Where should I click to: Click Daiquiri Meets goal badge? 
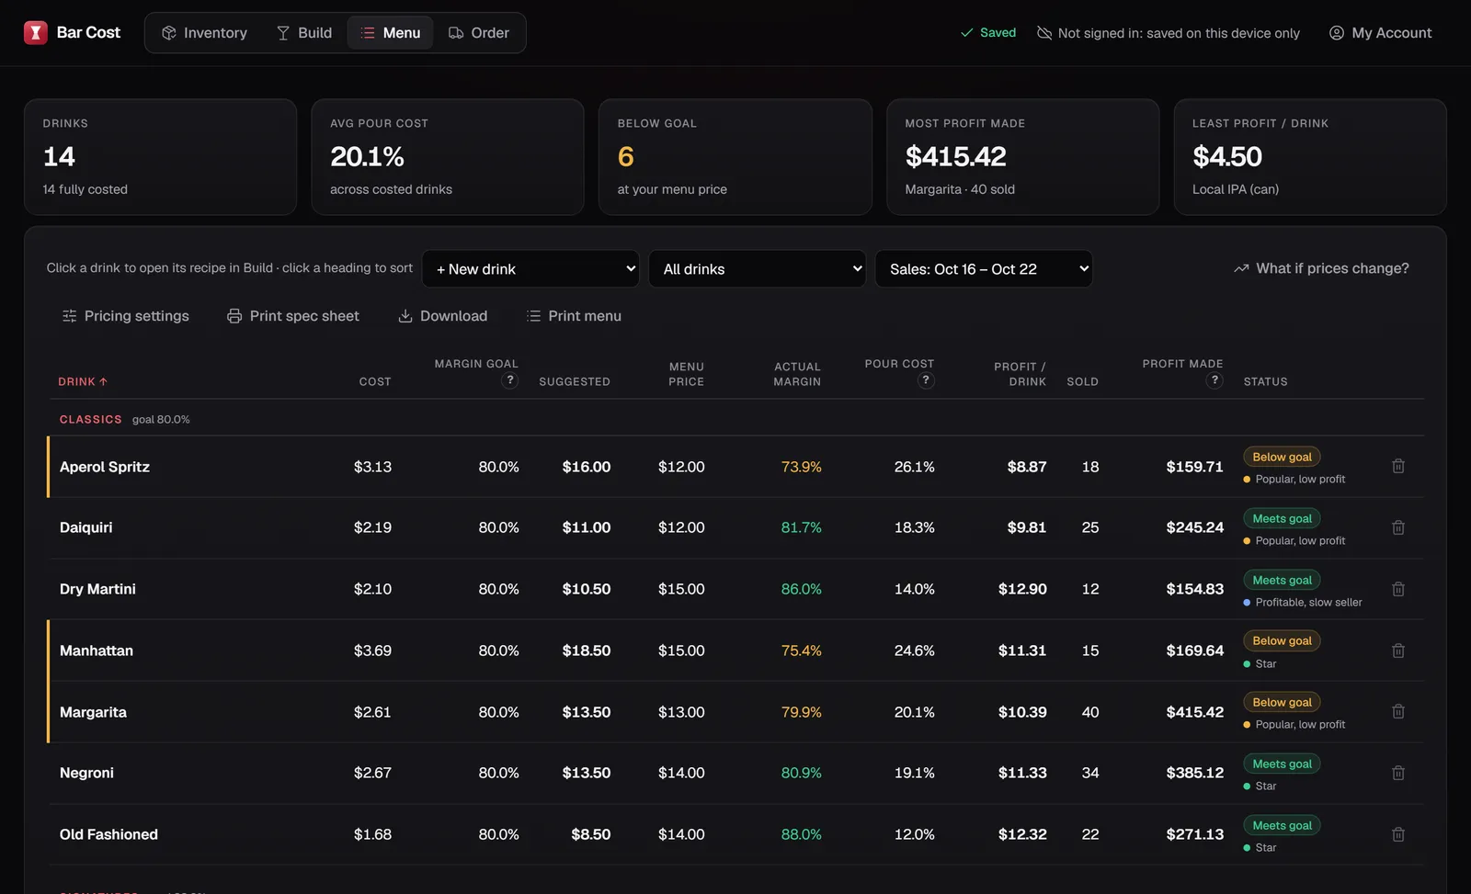(x=1282, y=518)
